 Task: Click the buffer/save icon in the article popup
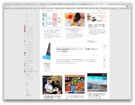[x=66, y=55]
